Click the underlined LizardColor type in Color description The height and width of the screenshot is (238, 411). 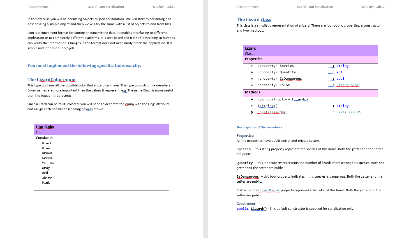269,190
